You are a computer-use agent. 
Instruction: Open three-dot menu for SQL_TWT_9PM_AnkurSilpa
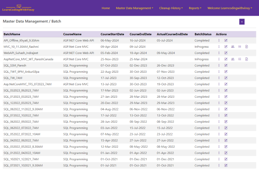[219, 71]
